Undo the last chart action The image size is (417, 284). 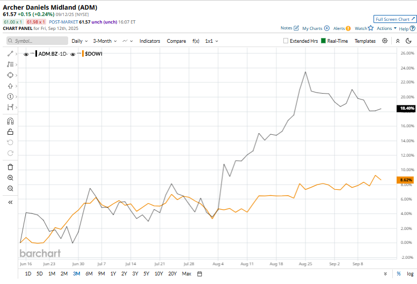tap(10, 142)
